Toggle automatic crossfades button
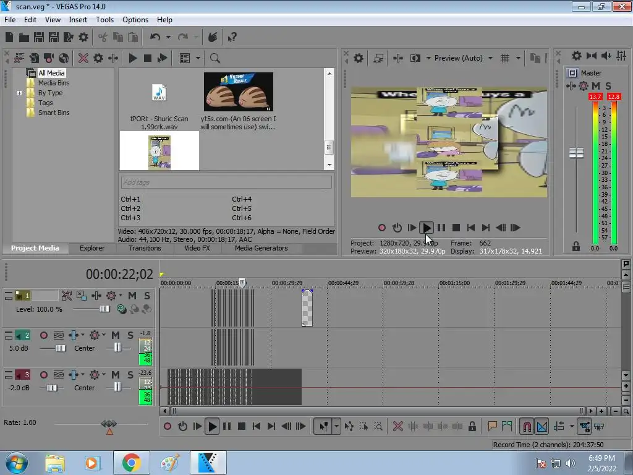 coord(542,426)
